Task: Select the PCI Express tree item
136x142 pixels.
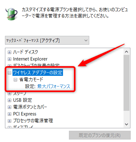Action: coord(25,114)
